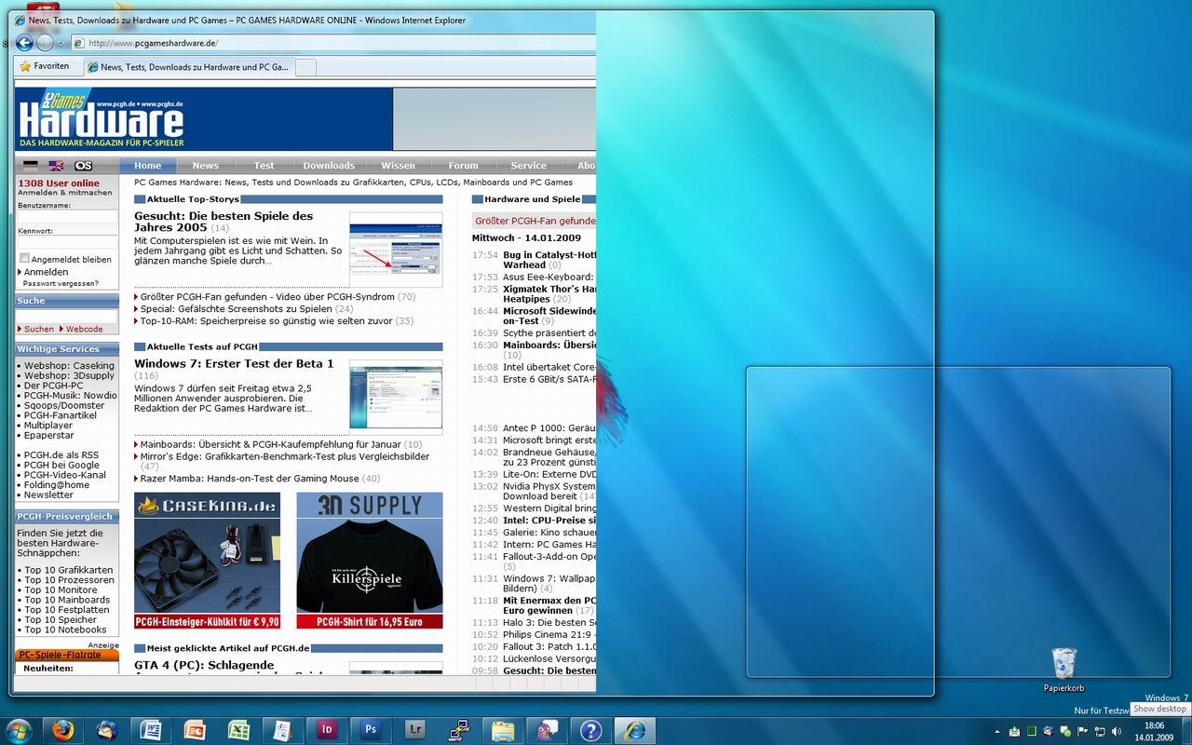Click the OS icon beside the flags

click(x=83, y=166)
